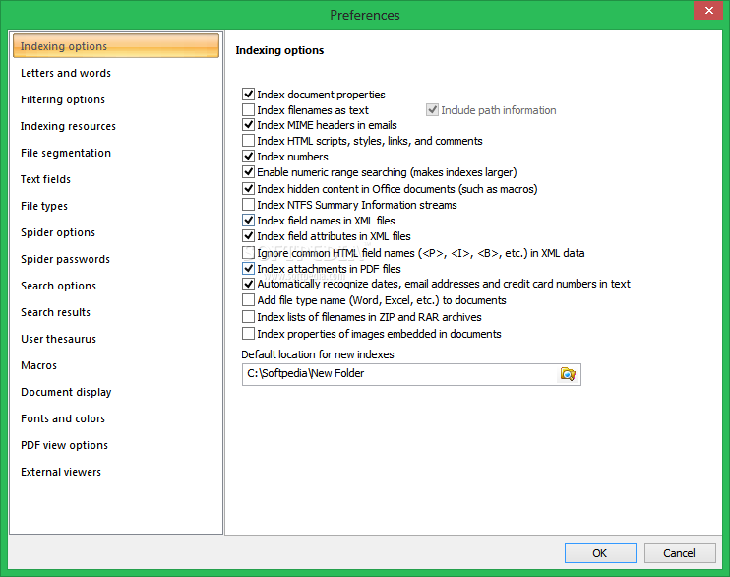The height and width of the screenshot is (577, 730).
Task: Uncheck Index numbers option
Action: coord(249,157)
